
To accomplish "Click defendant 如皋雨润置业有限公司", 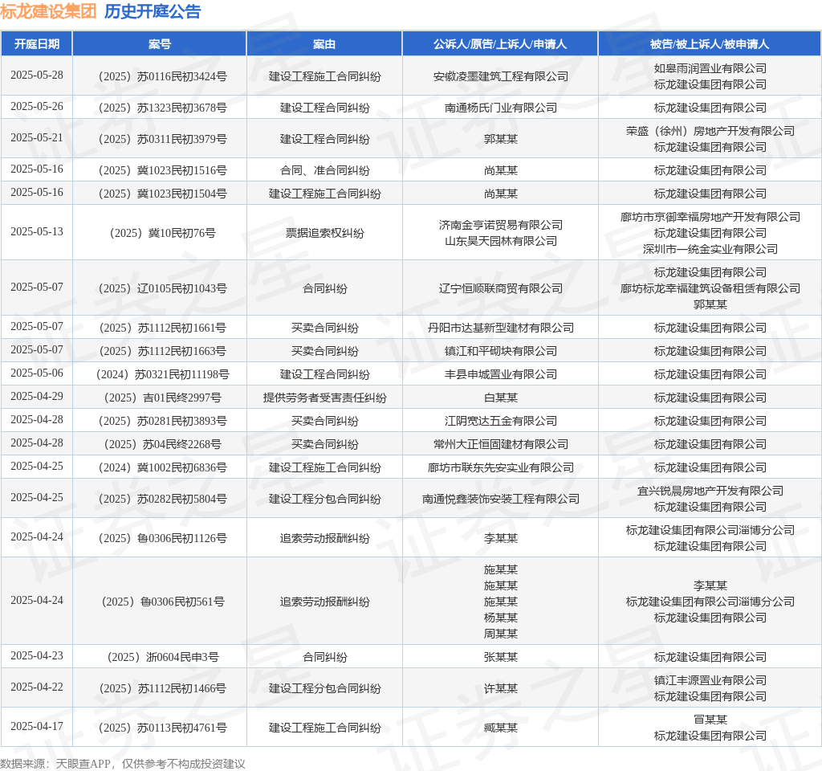I will point(710,69).
